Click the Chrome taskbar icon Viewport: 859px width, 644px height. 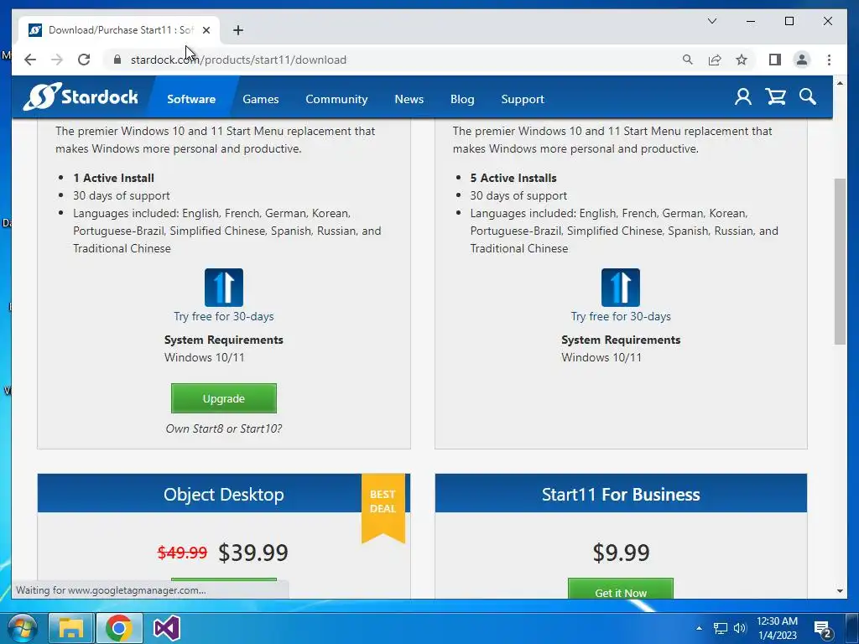119,628
